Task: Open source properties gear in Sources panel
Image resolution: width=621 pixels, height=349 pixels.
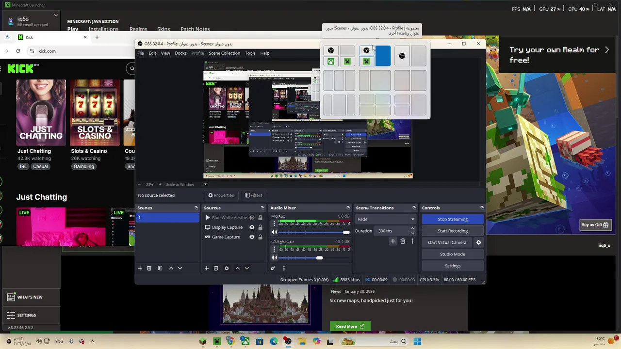Action: click(x=227, y=268)
